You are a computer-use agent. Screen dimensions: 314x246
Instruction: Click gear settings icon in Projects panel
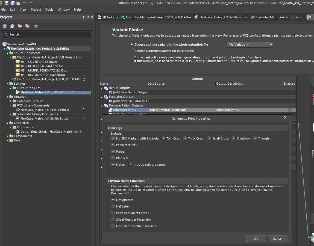[36, 26]
